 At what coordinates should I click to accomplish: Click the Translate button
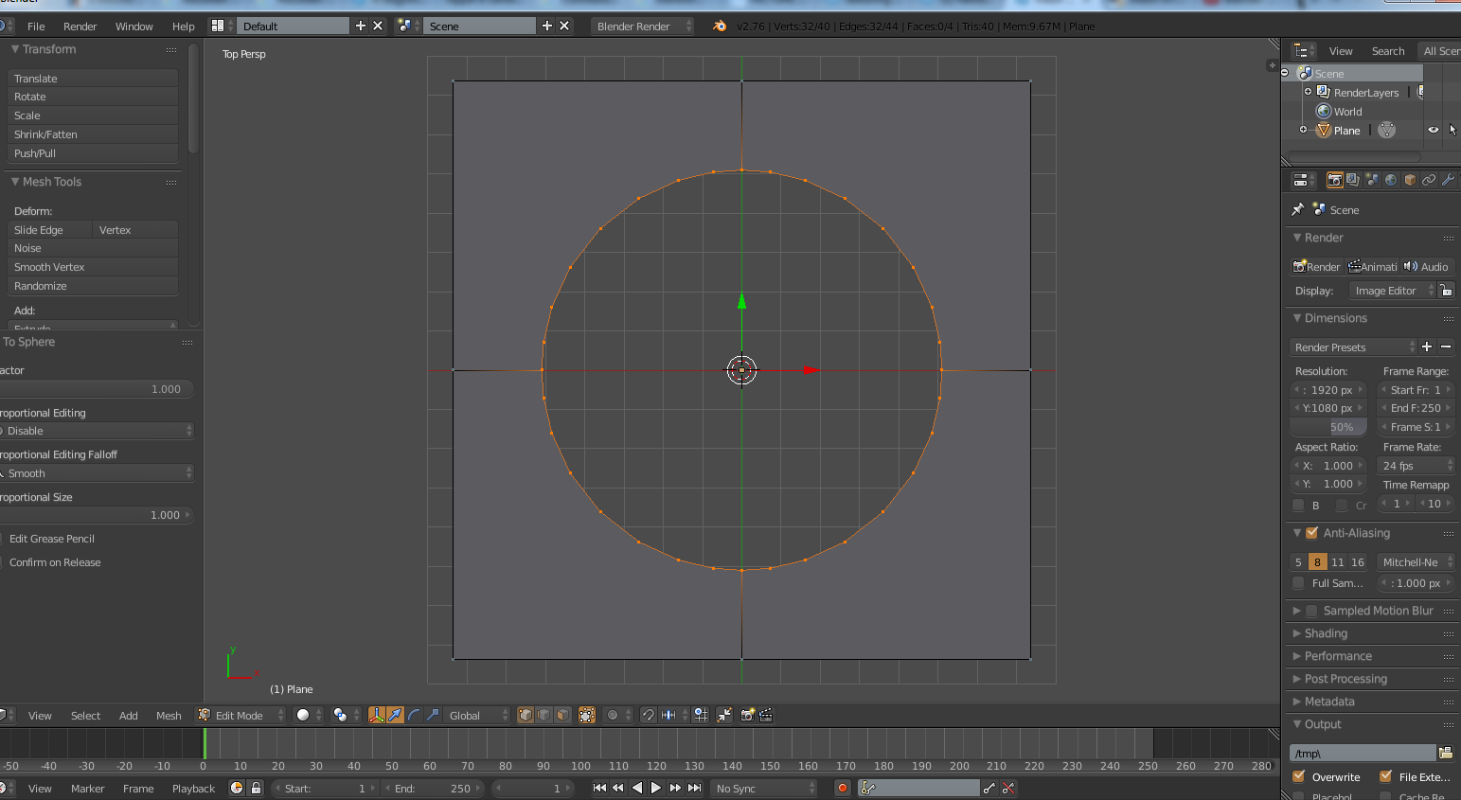[93, 78]
